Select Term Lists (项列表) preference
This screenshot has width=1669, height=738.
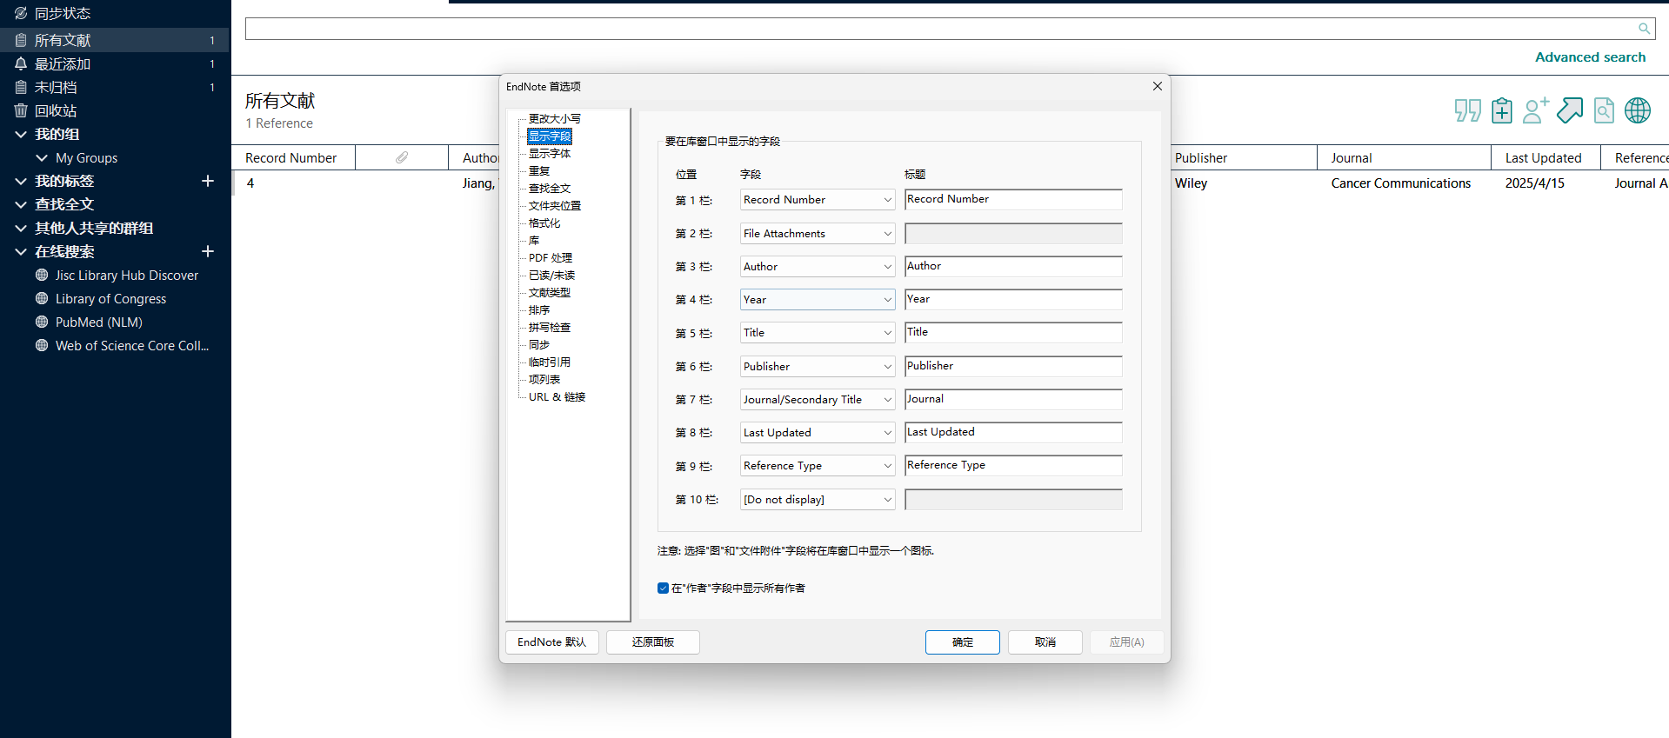coord(544,380)
